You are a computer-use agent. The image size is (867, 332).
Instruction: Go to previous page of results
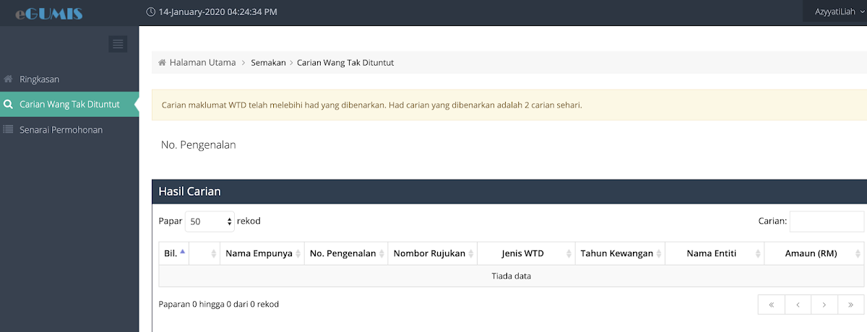798,305
